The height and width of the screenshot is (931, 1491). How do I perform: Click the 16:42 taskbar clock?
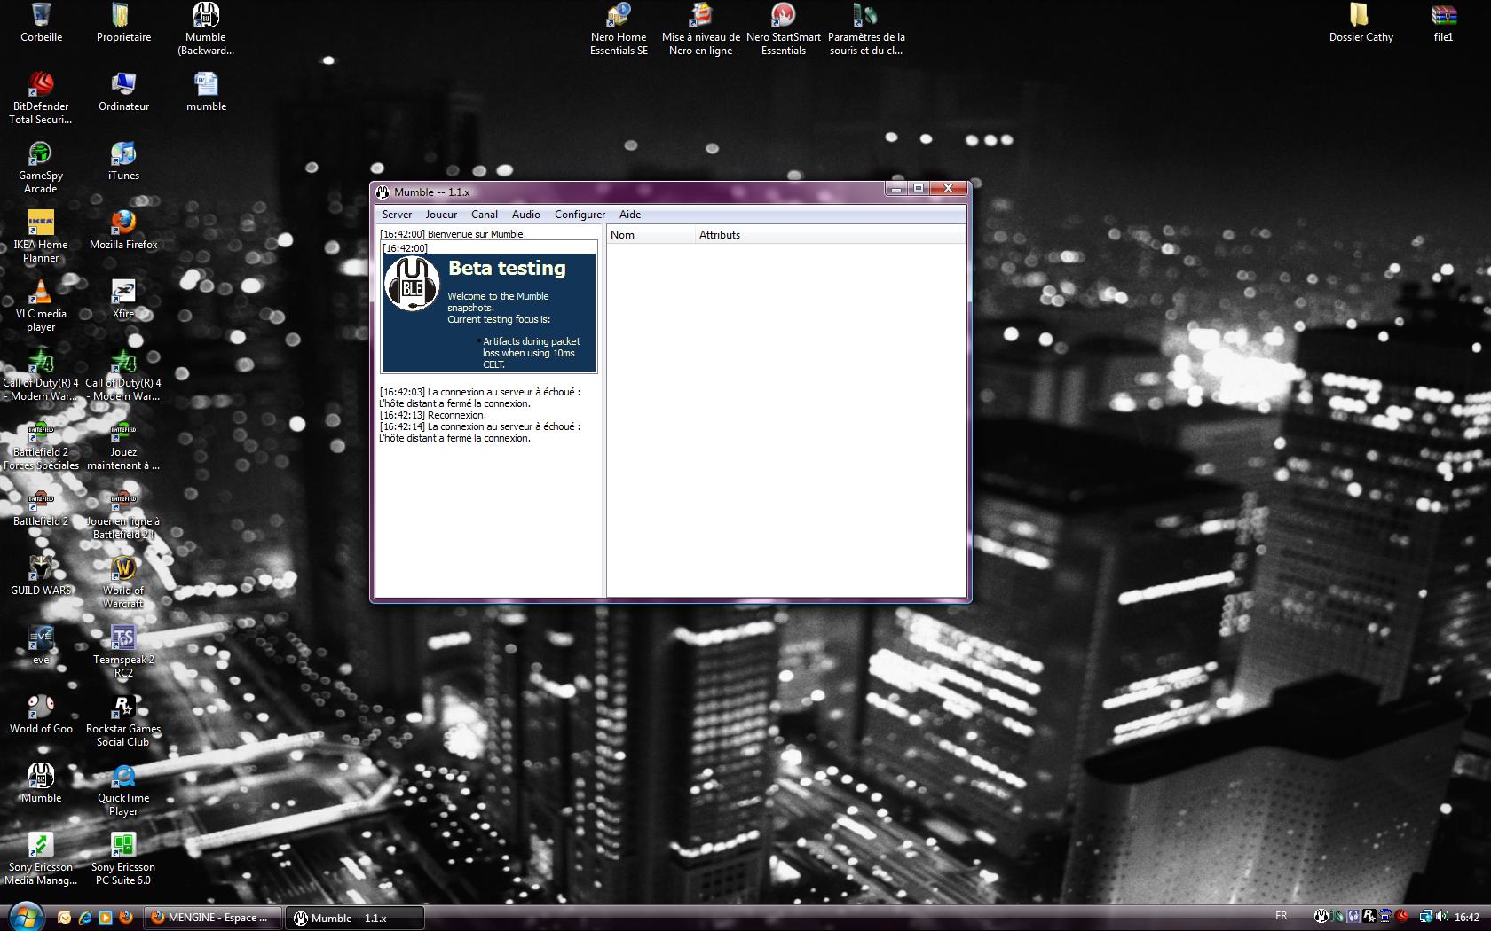(1467, 918)
